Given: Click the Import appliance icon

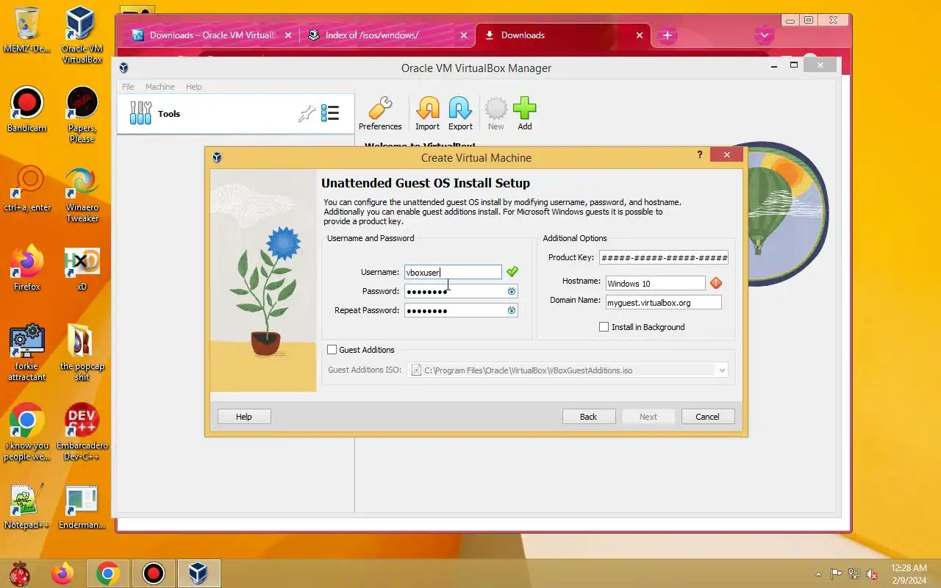Looking at the screenshot, I should (x=427, y=114).
